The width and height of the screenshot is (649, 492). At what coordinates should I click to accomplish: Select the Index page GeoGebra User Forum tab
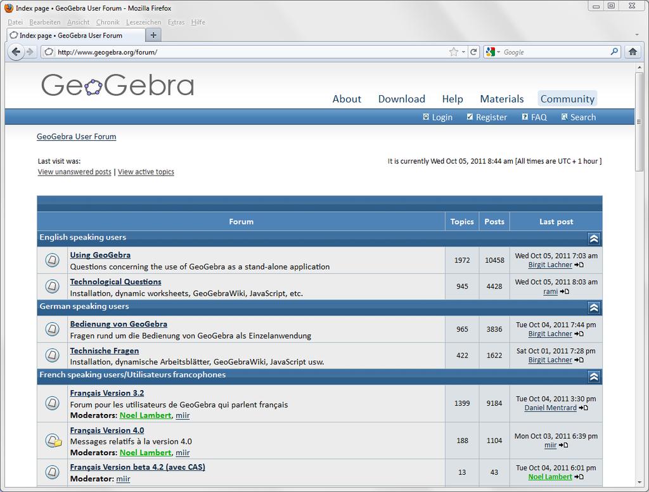(x=76, y=36)
